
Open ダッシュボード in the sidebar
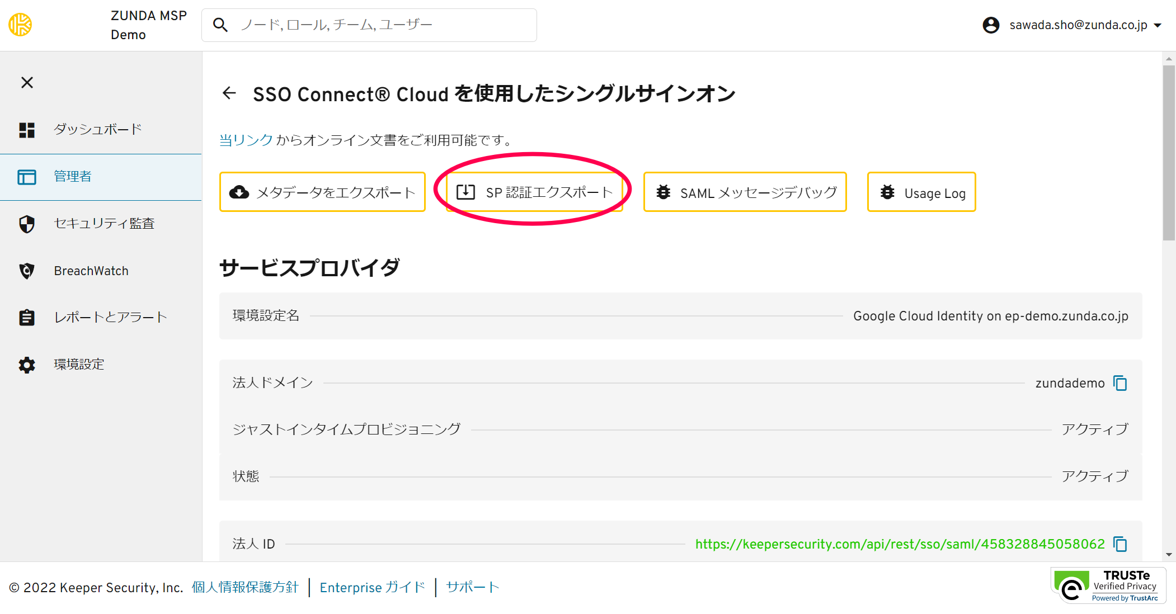pyautogui.click(x=97, y=130)
